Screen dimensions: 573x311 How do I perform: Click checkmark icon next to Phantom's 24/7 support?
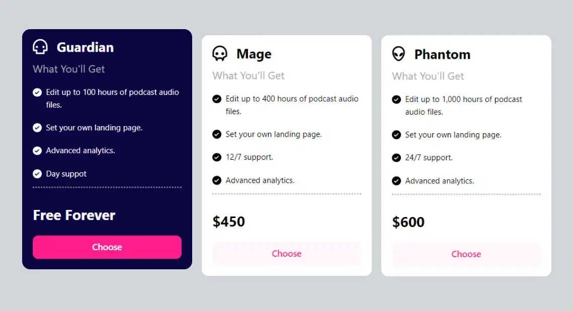coord(396,158)
